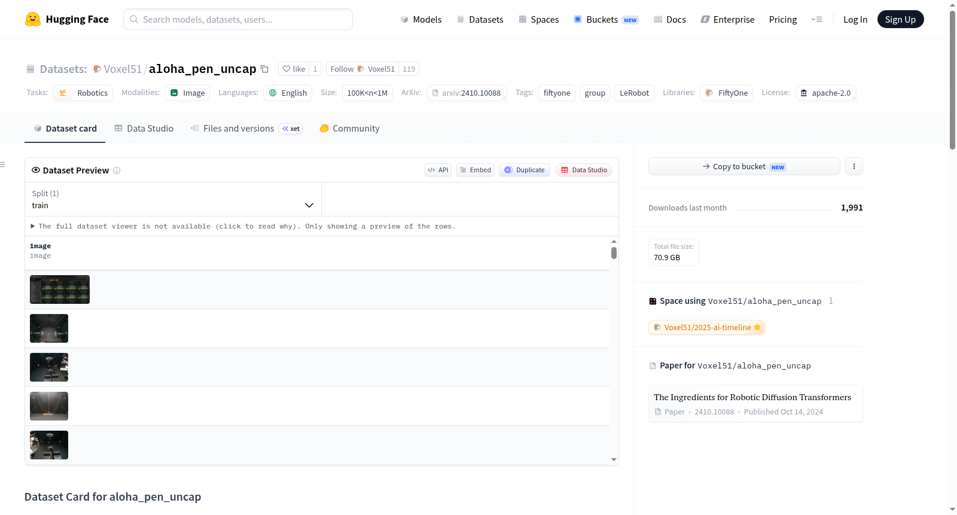Open the Voxel51 organization link in title
Screen dimensions: 957x515
point(123,69)
